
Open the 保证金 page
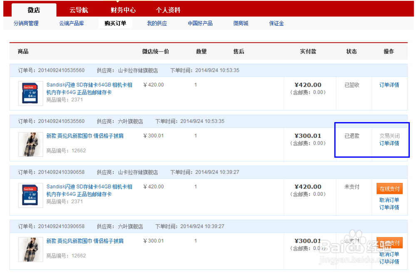[x=276, y=23]
